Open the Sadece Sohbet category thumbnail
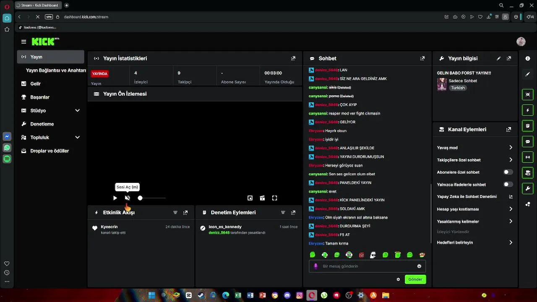 pyautogui.click(x=442, y=84)
